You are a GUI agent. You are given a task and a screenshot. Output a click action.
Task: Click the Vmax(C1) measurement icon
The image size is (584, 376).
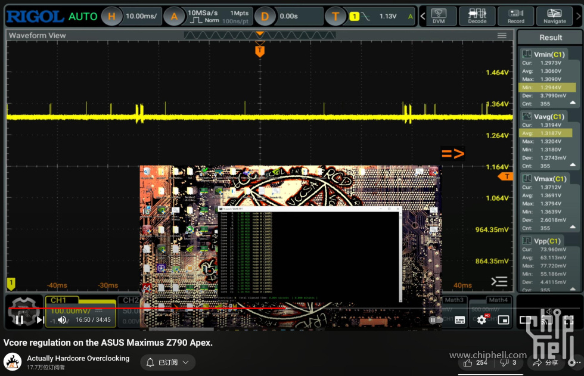(x=527, y=178)
